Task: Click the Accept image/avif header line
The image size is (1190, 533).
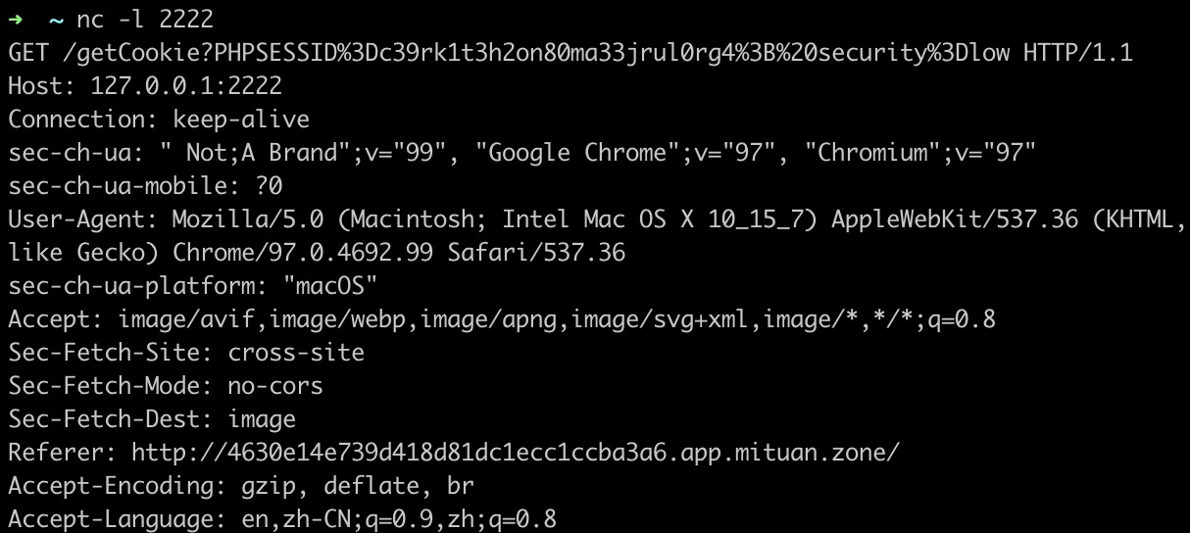Action: [x=502, y=319]
